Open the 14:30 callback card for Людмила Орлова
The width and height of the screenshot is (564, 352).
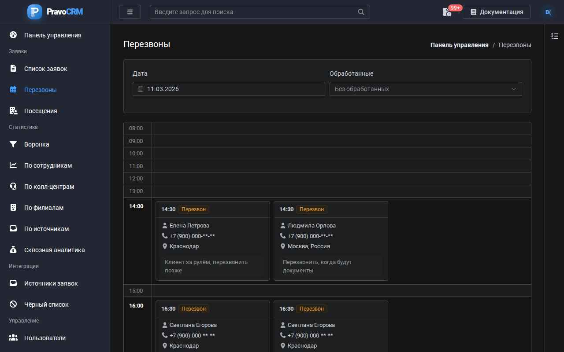[331, 241]
